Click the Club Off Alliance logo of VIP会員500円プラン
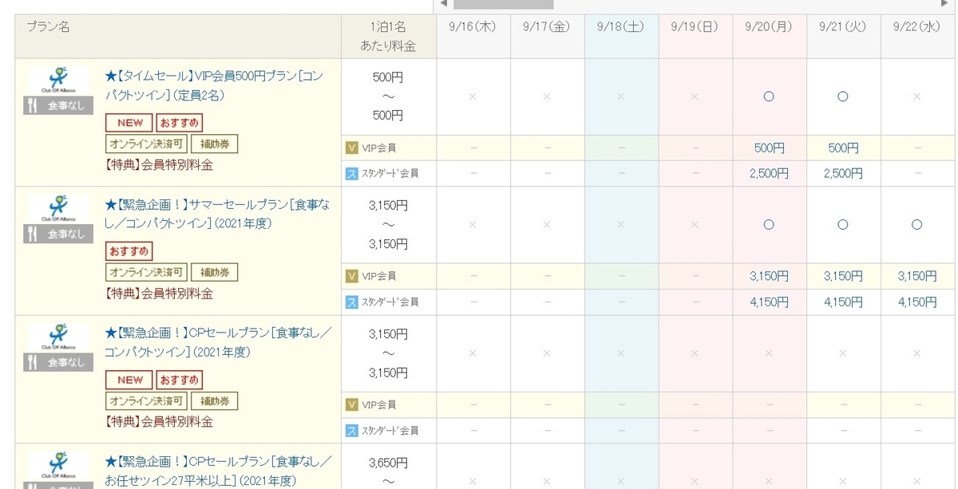958x489 pixels. click(x=58, y=81)
